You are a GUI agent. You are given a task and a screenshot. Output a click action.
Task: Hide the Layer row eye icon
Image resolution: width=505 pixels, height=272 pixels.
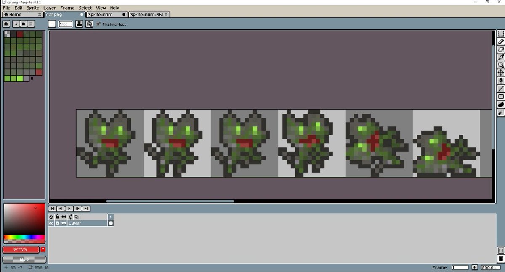pyautogui.click(x=51, y=223)
